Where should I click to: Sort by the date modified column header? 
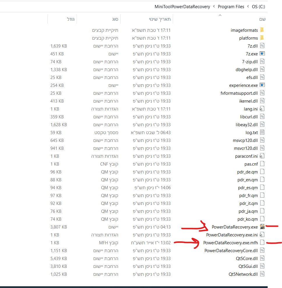160,19
